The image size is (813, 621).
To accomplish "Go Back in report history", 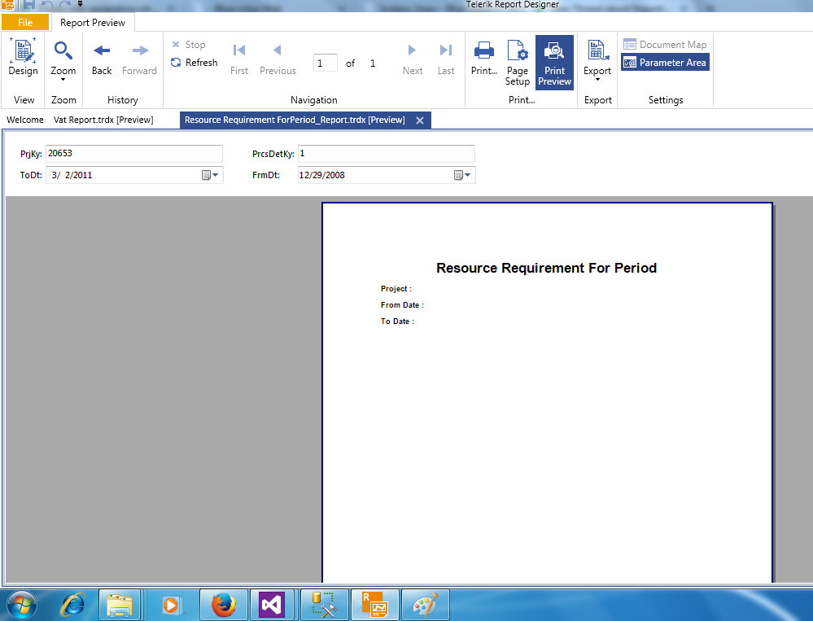I will point(102,58).
